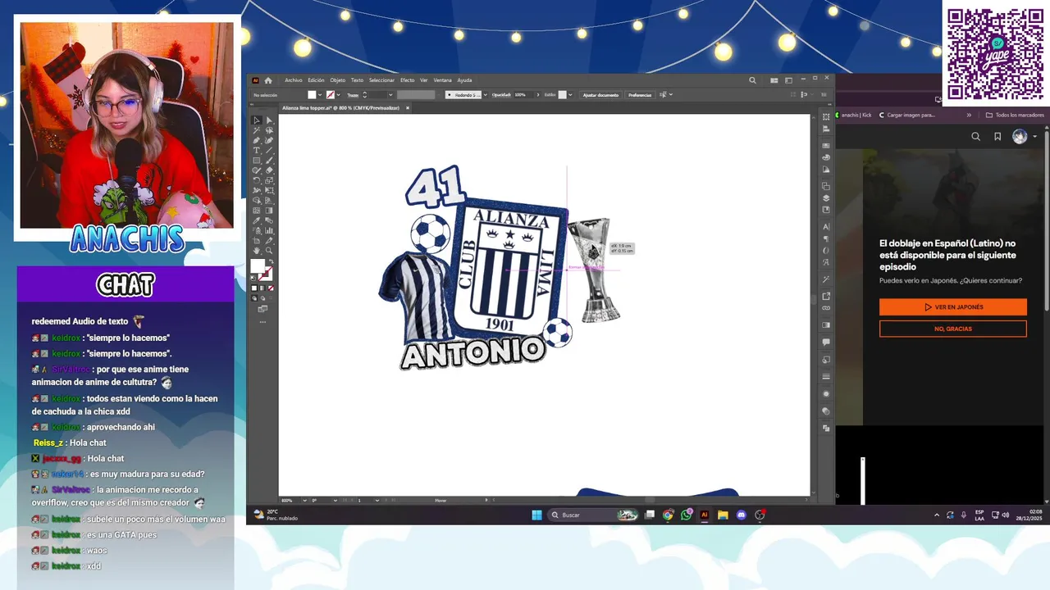1050x590 pixels.
Task: Select the Curvature tool
Action: tap(269, 140)
